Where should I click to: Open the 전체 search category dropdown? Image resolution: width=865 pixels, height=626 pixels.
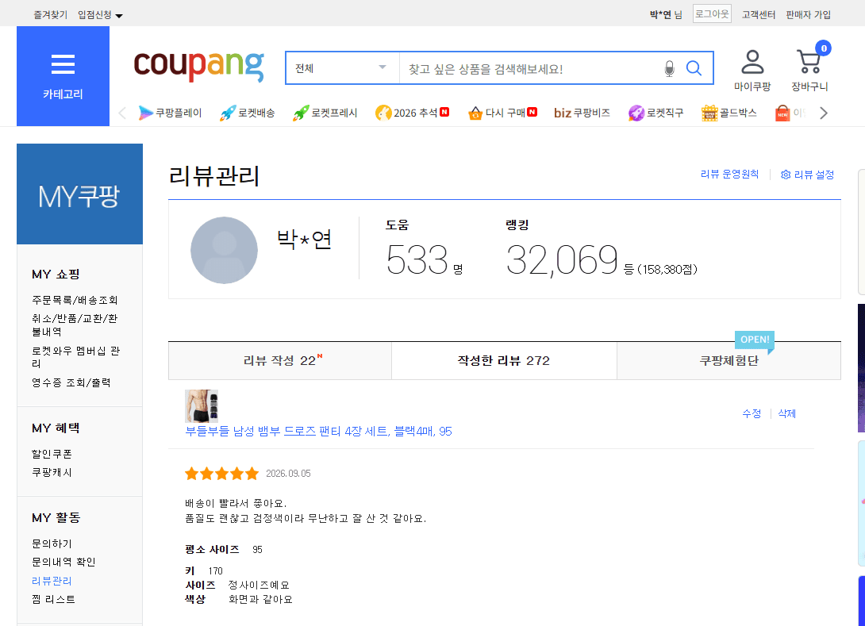coord(342,68)
